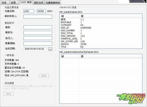Image resolution: width=147 pixels, height=107 pixels.
Task: Open the 扇区检视 tab
Action: tap(39, 3)
